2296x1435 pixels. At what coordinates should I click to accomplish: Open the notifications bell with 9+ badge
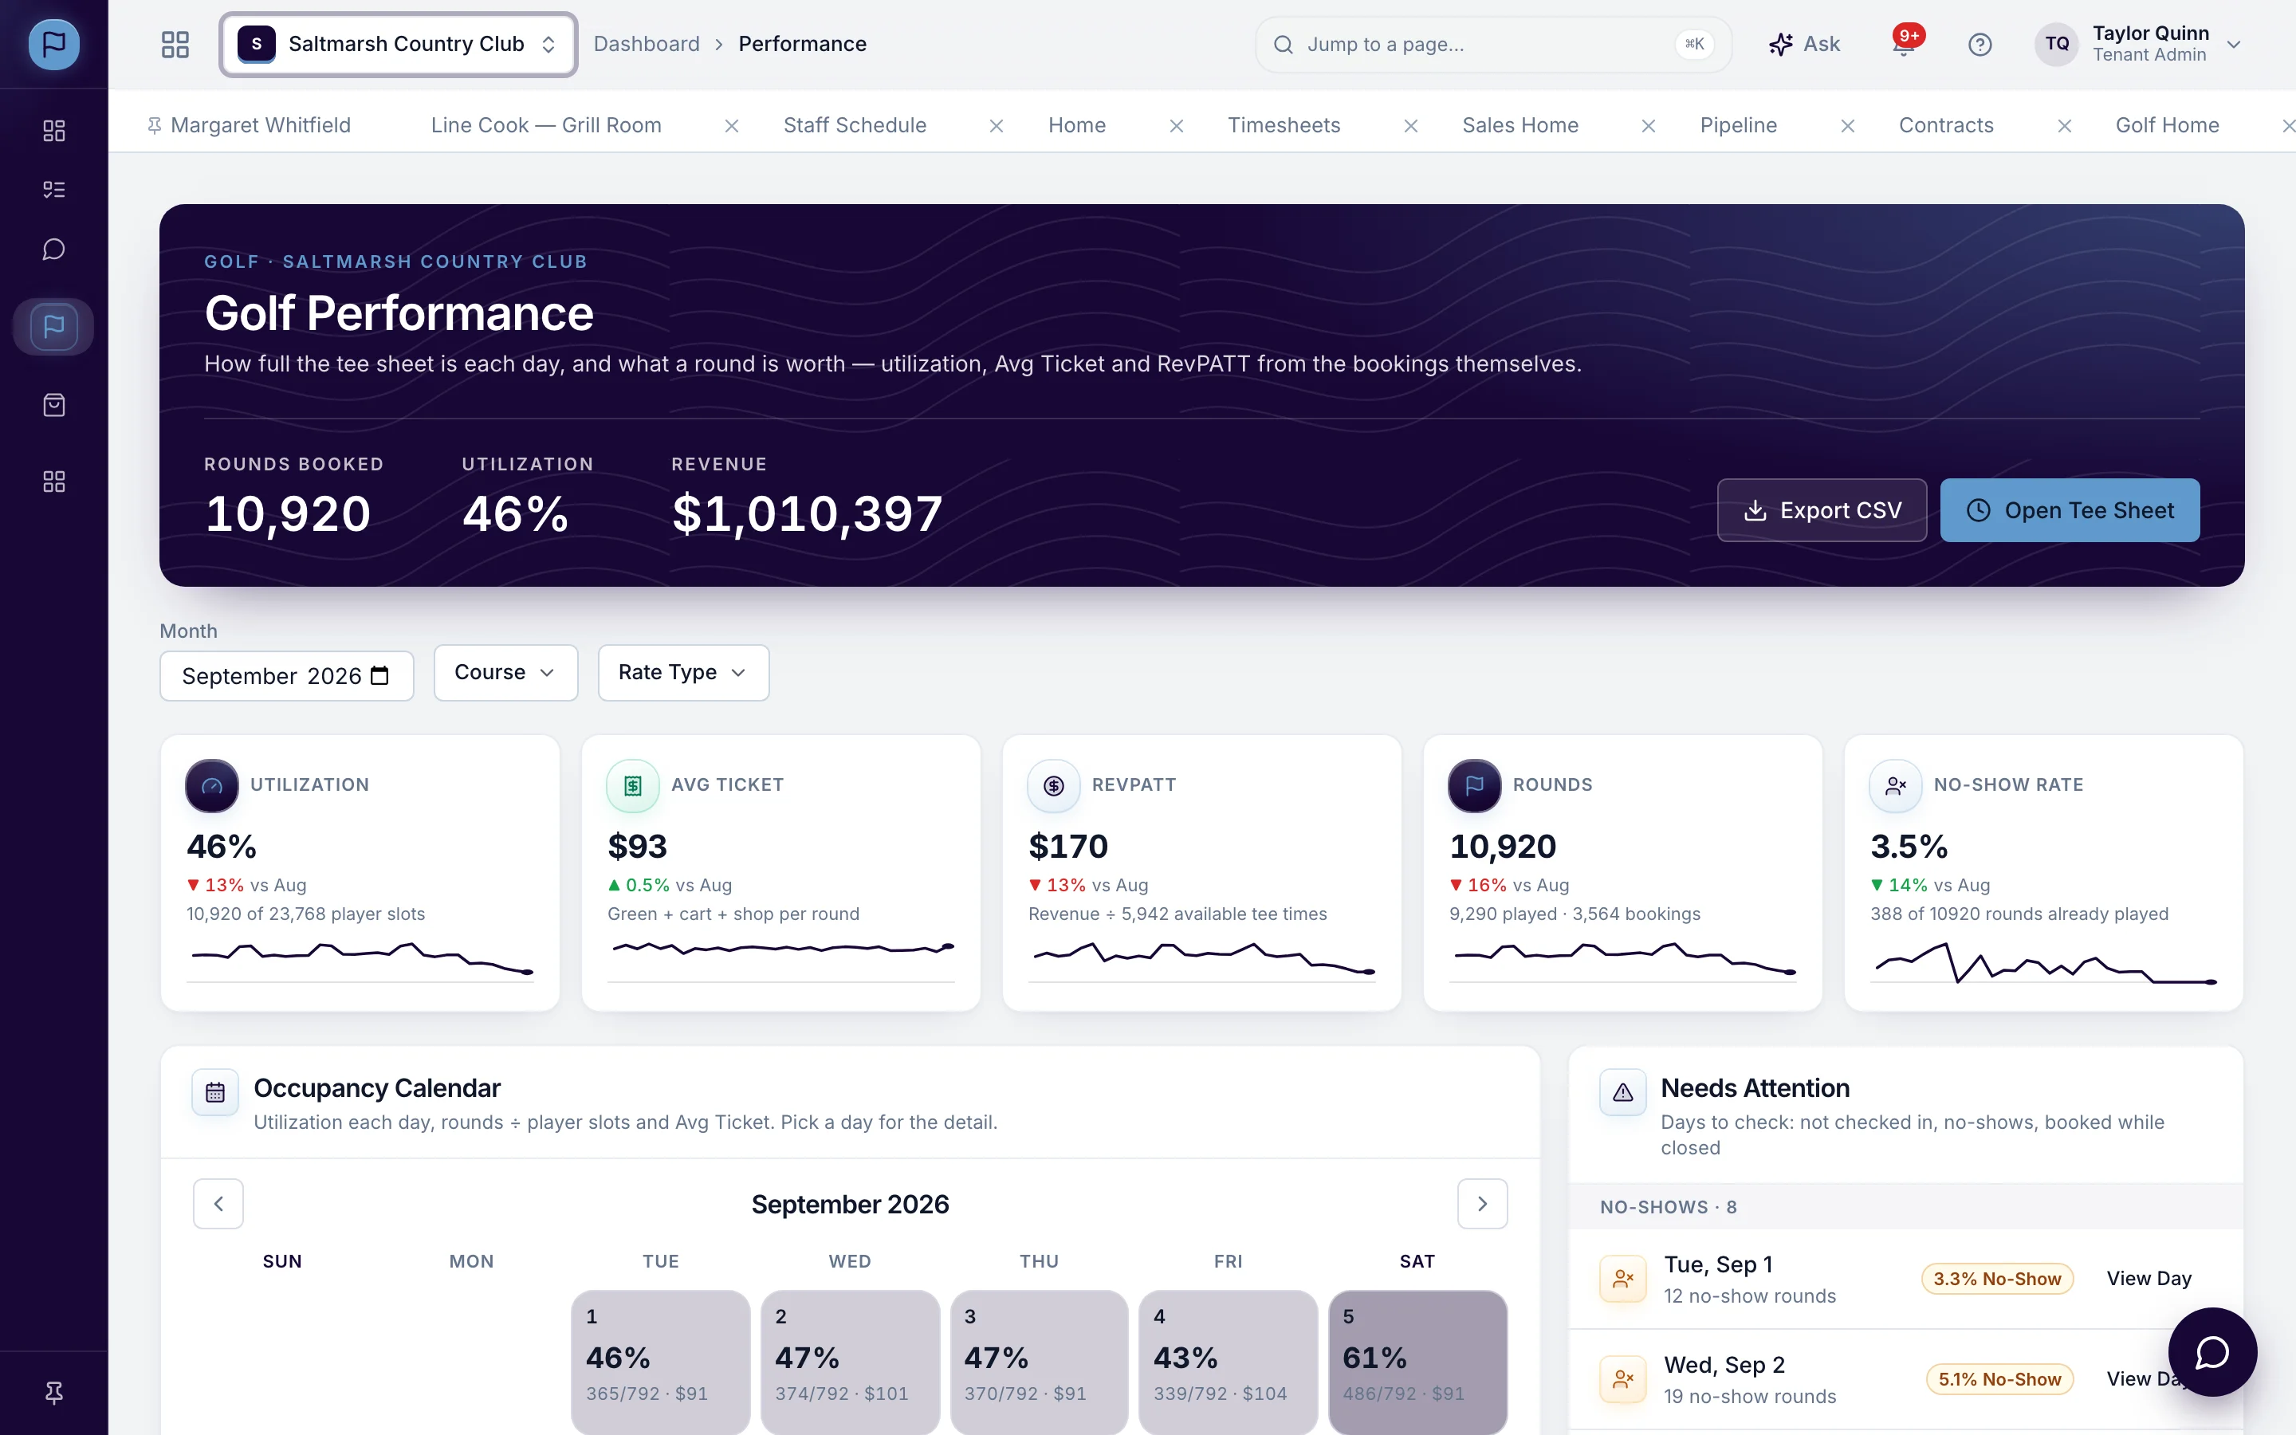point(1904,44)
